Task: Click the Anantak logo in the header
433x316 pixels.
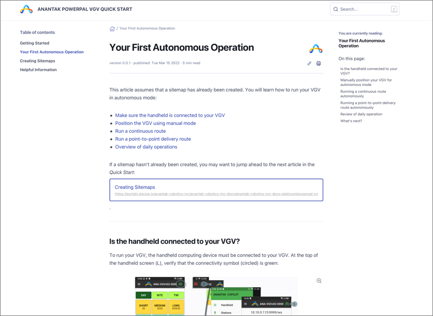Action: pyautogui.click(x=26, y=9)
